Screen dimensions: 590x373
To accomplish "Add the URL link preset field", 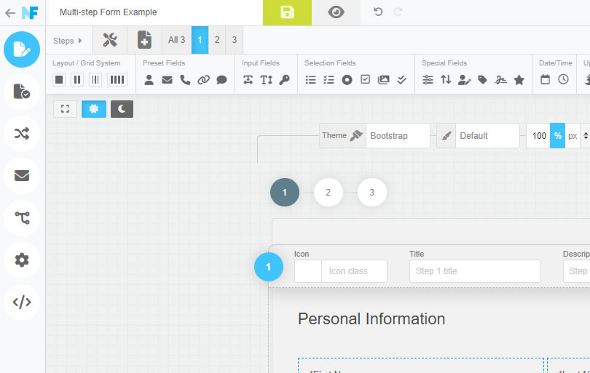I will coord(203,80).
